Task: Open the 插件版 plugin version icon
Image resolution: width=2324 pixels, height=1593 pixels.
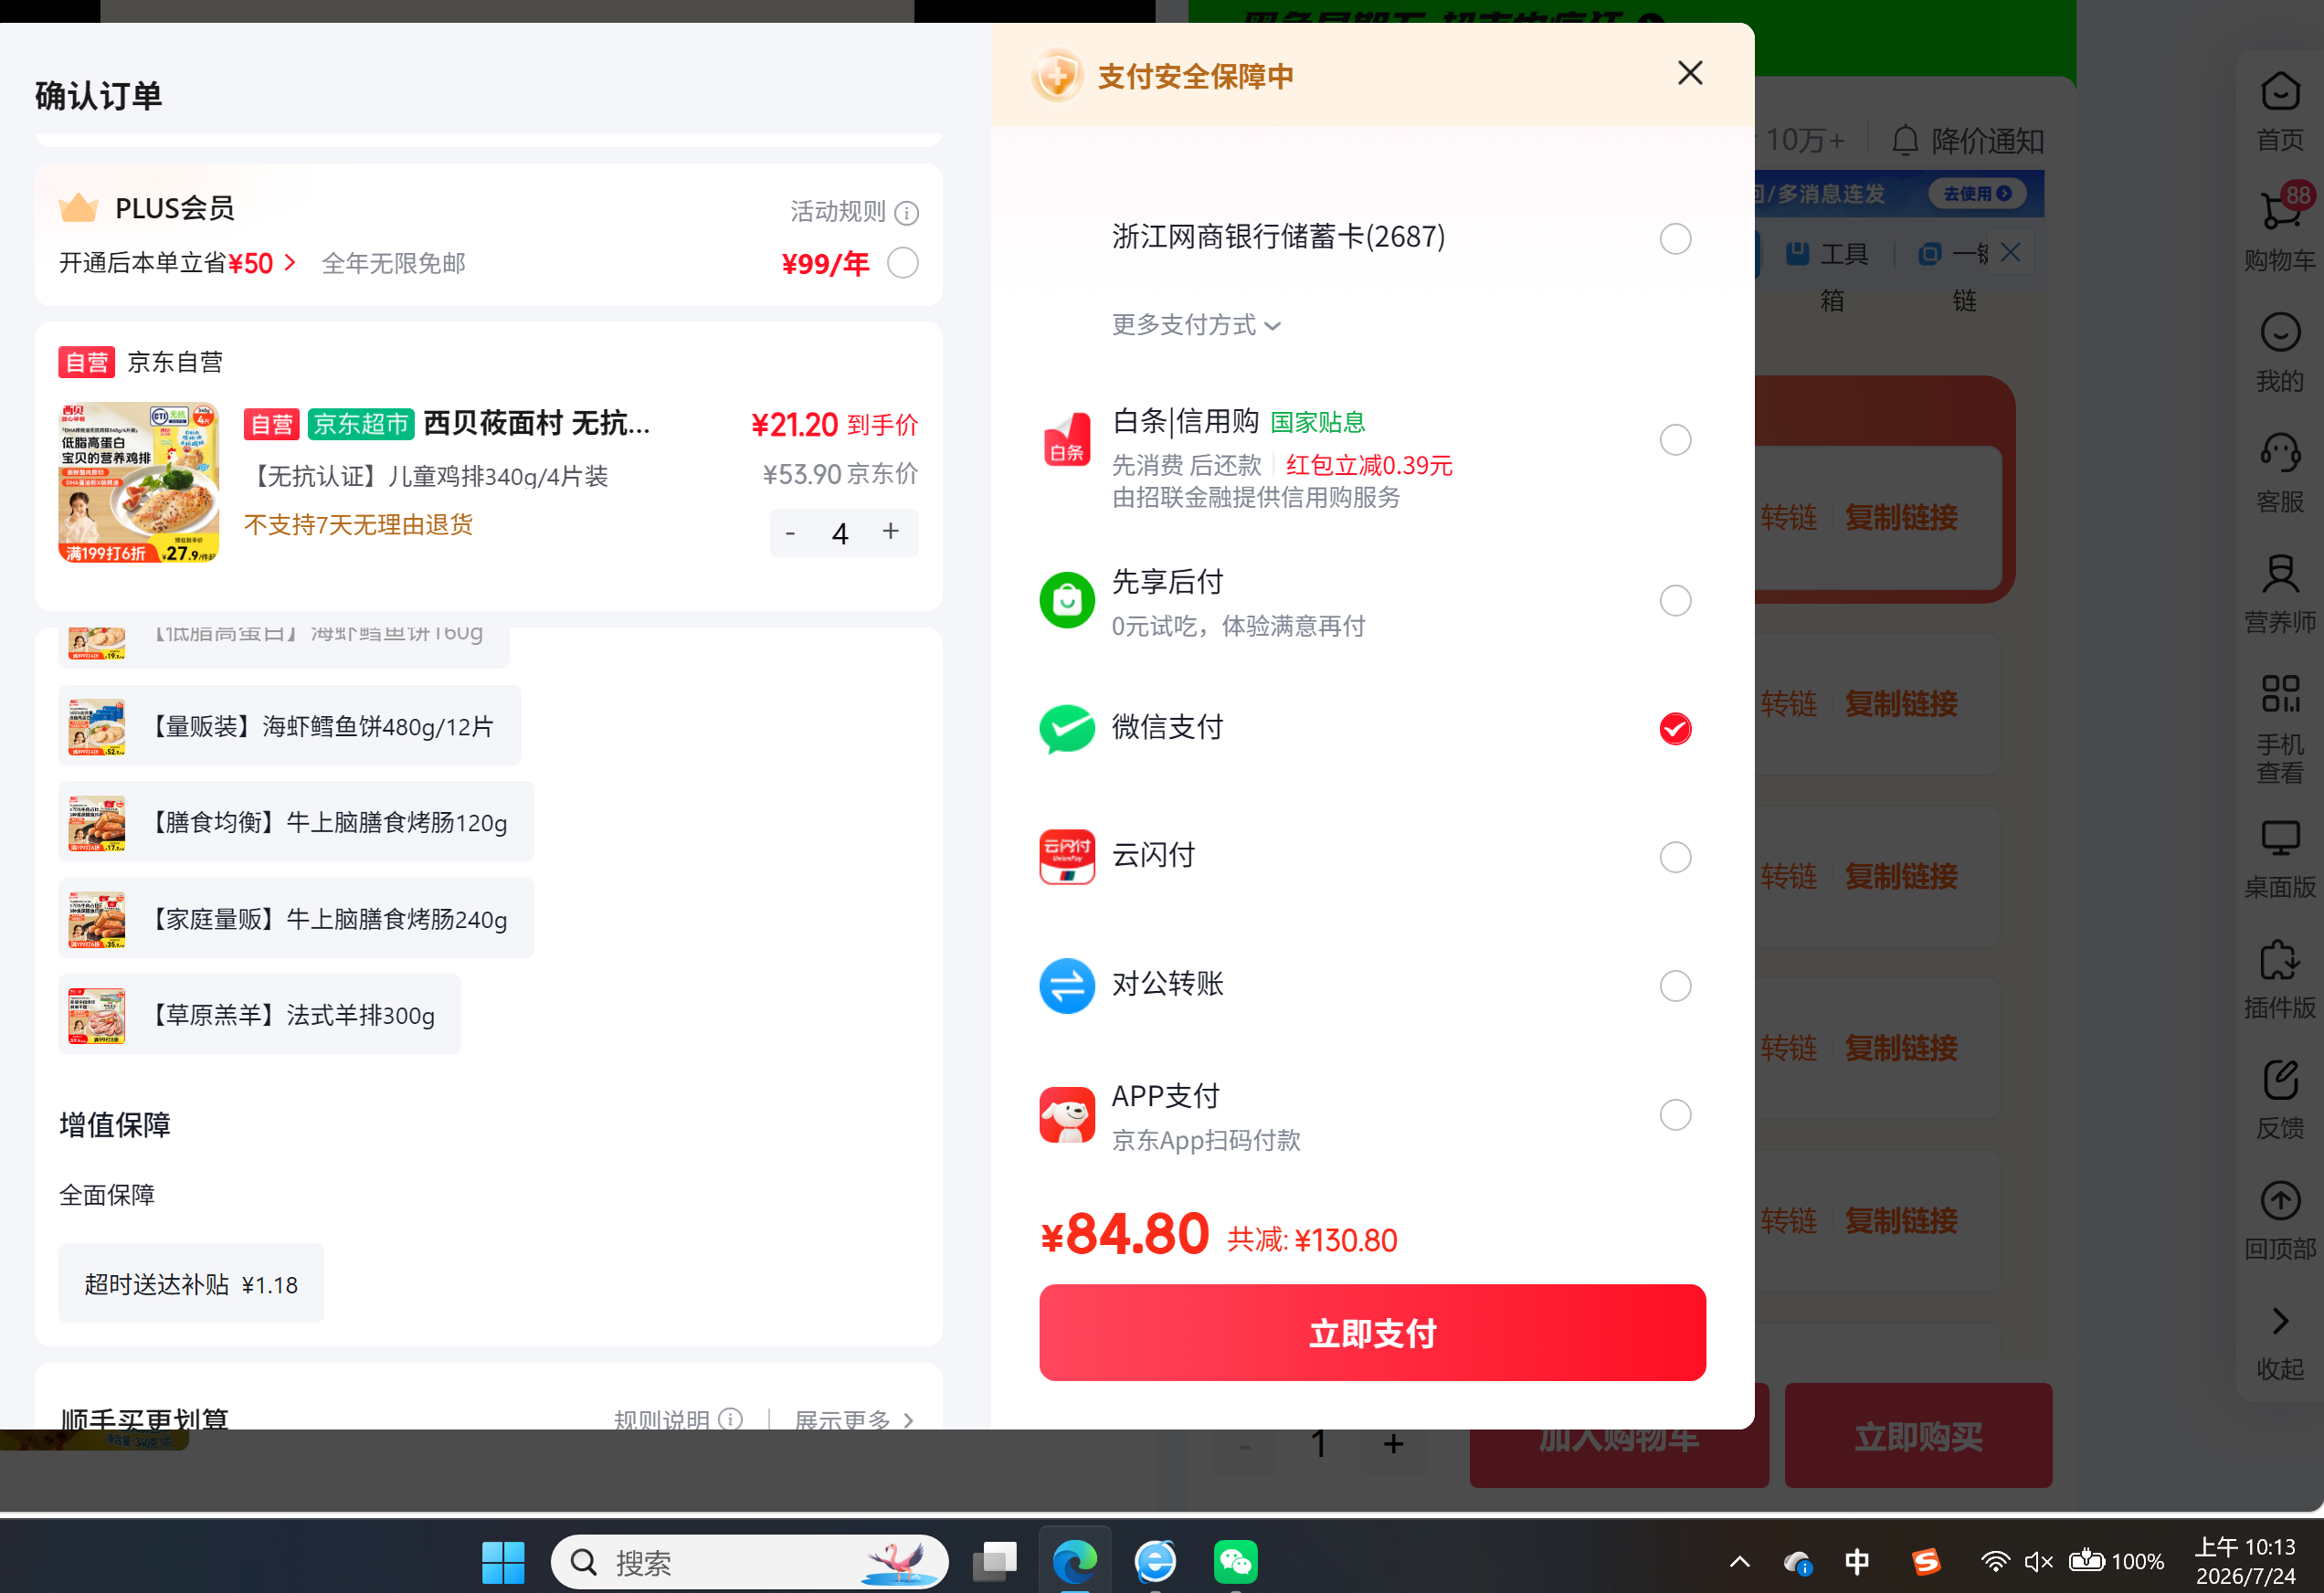Action: [x=2279, y=960]
